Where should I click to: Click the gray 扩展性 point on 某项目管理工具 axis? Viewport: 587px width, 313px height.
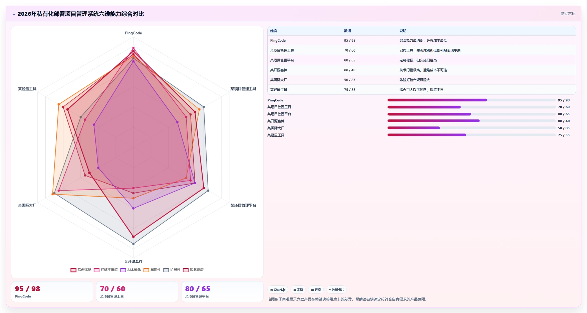(x=204, y=107)
